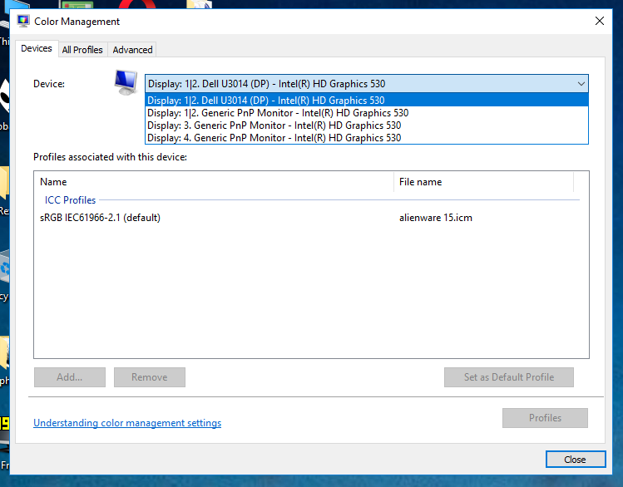Select the ICC Profiles group heading
This screenshot has width=623, height=487.
coord(71,200)
